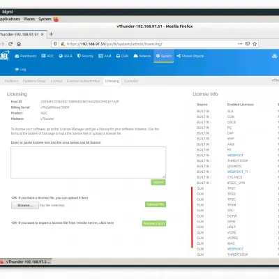Image resolution: width=279 pixels, height=279 pixels.
Task: Open the Security navigation menu
Action: (85, 56)
